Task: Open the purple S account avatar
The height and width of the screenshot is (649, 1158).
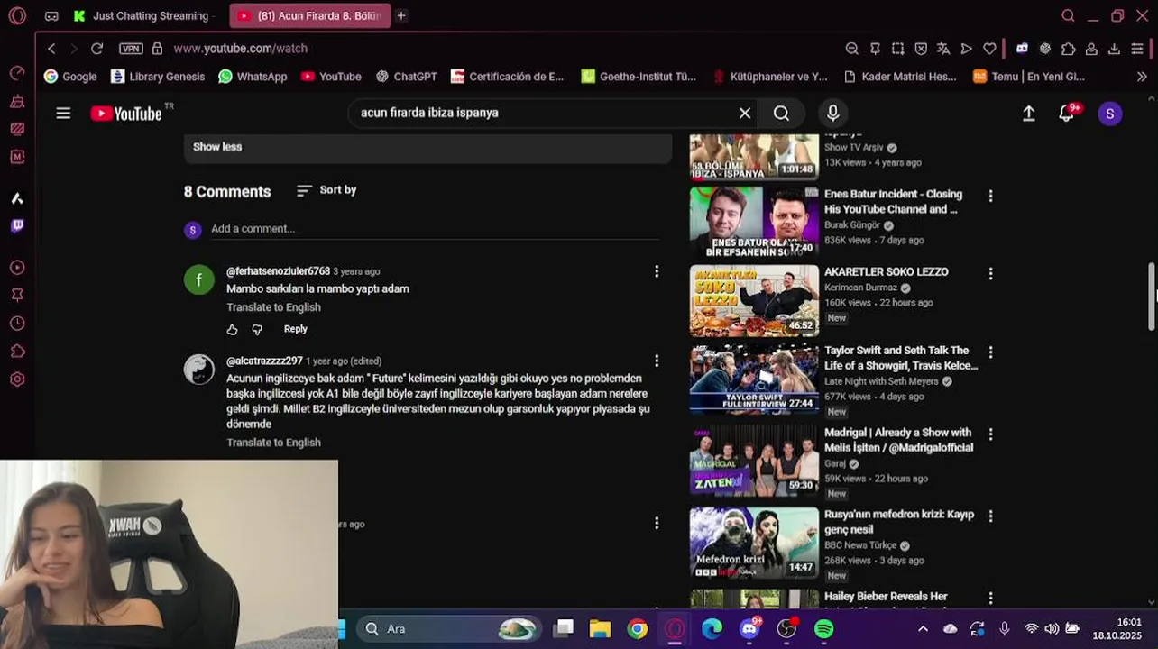Action: click(1110, 113)
